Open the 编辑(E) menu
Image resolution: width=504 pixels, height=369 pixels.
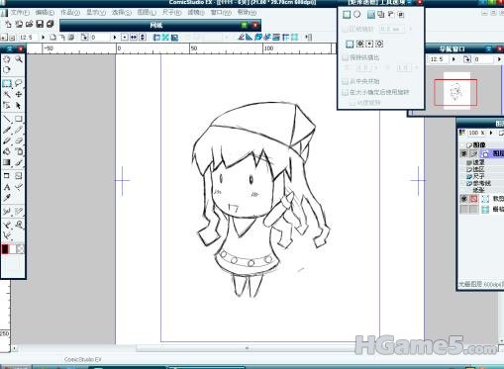45,13
